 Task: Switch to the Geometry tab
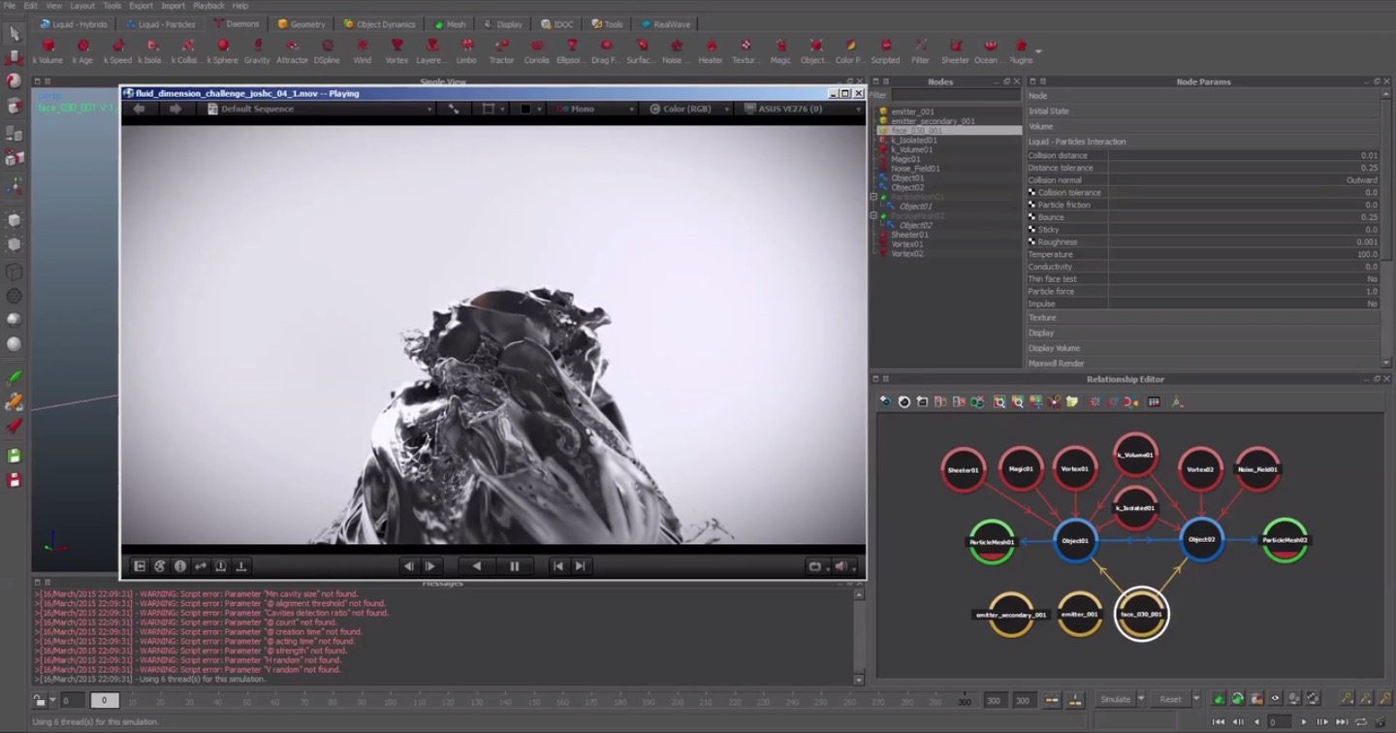tap(301, 24)
